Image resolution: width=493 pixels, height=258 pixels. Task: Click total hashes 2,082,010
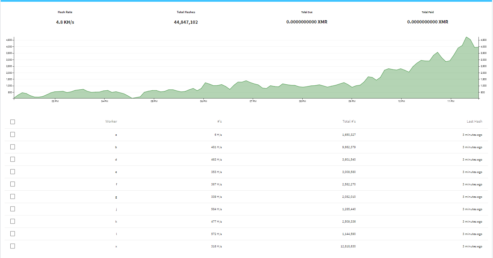349,197
